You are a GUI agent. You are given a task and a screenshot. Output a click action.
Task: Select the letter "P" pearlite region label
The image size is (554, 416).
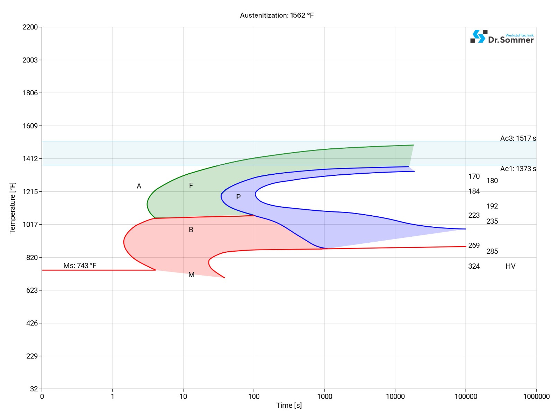pyautogui.click(x=238, y=197)
